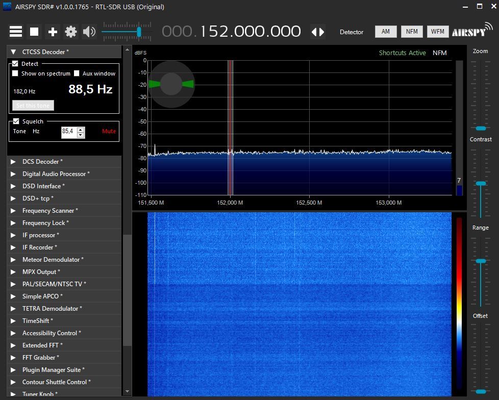Mute audio using the speaker icon

89,32
